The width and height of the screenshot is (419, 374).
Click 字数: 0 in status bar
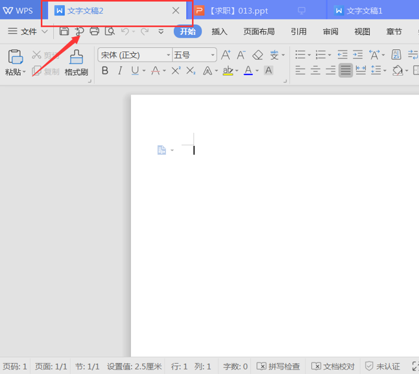[x=235, y=366]
